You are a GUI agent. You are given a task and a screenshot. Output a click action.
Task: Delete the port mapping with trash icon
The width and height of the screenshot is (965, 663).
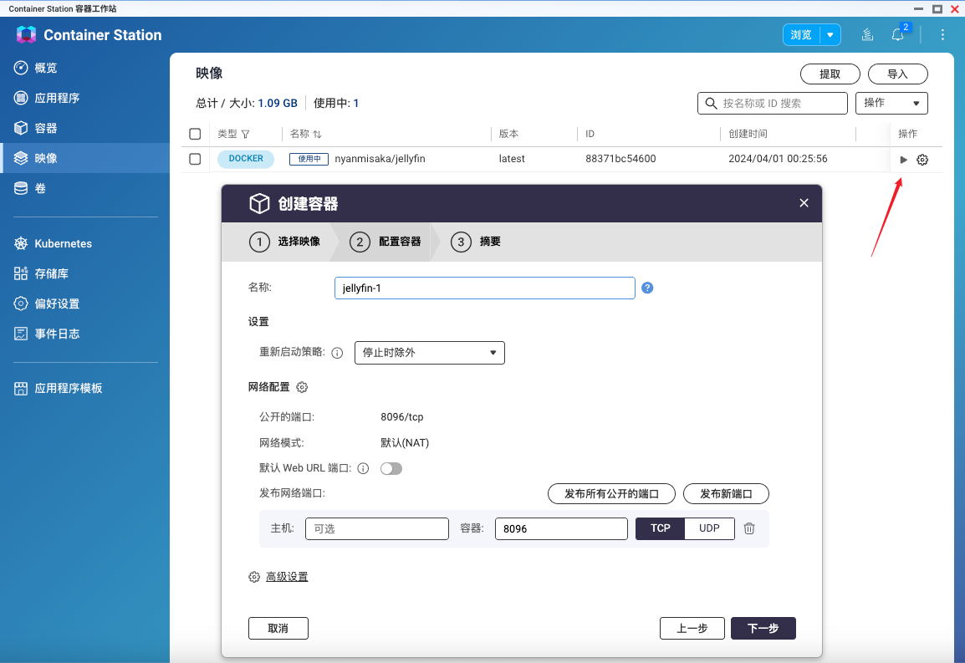pyautogui.click(x=749, y=528)
